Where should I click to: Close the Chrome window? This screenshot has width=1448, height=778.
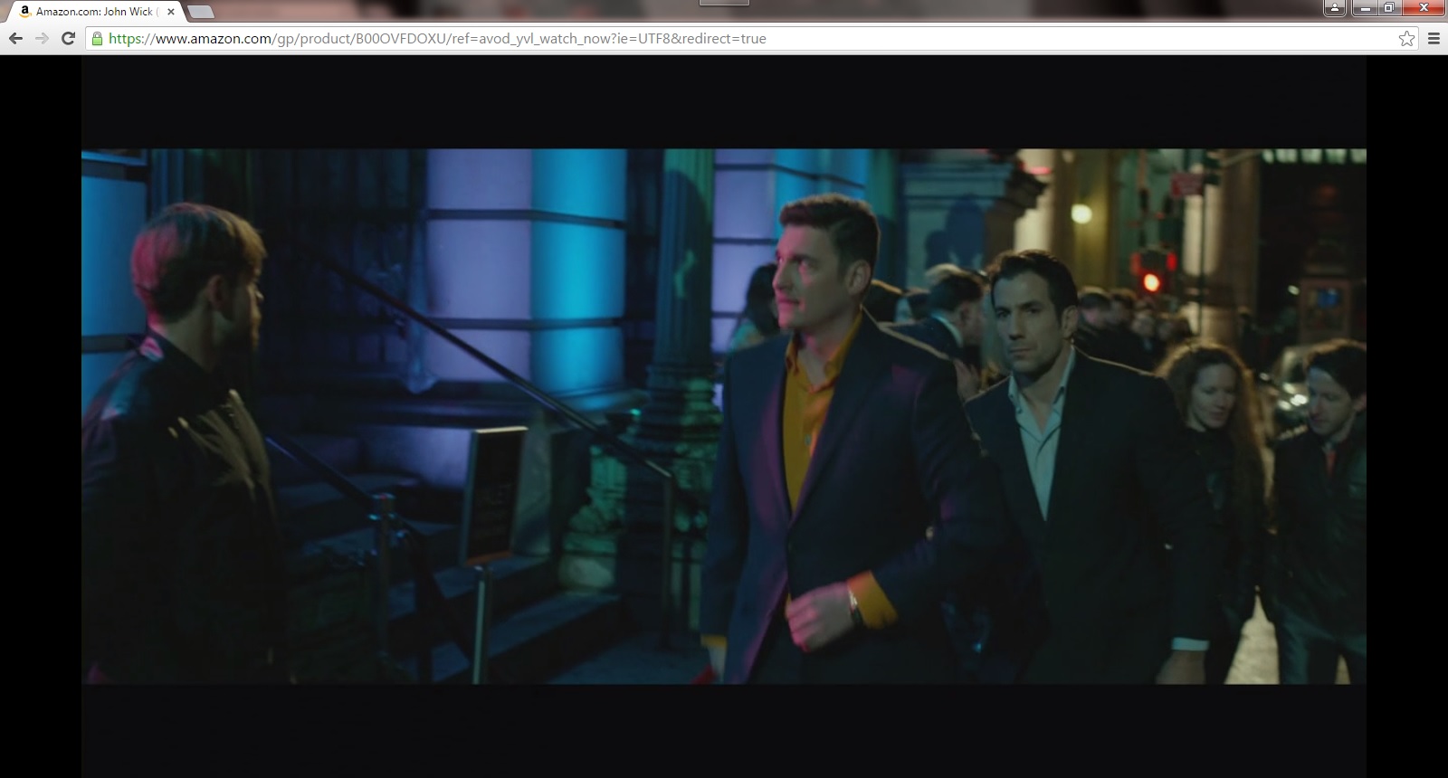(x=1424, y=8)
